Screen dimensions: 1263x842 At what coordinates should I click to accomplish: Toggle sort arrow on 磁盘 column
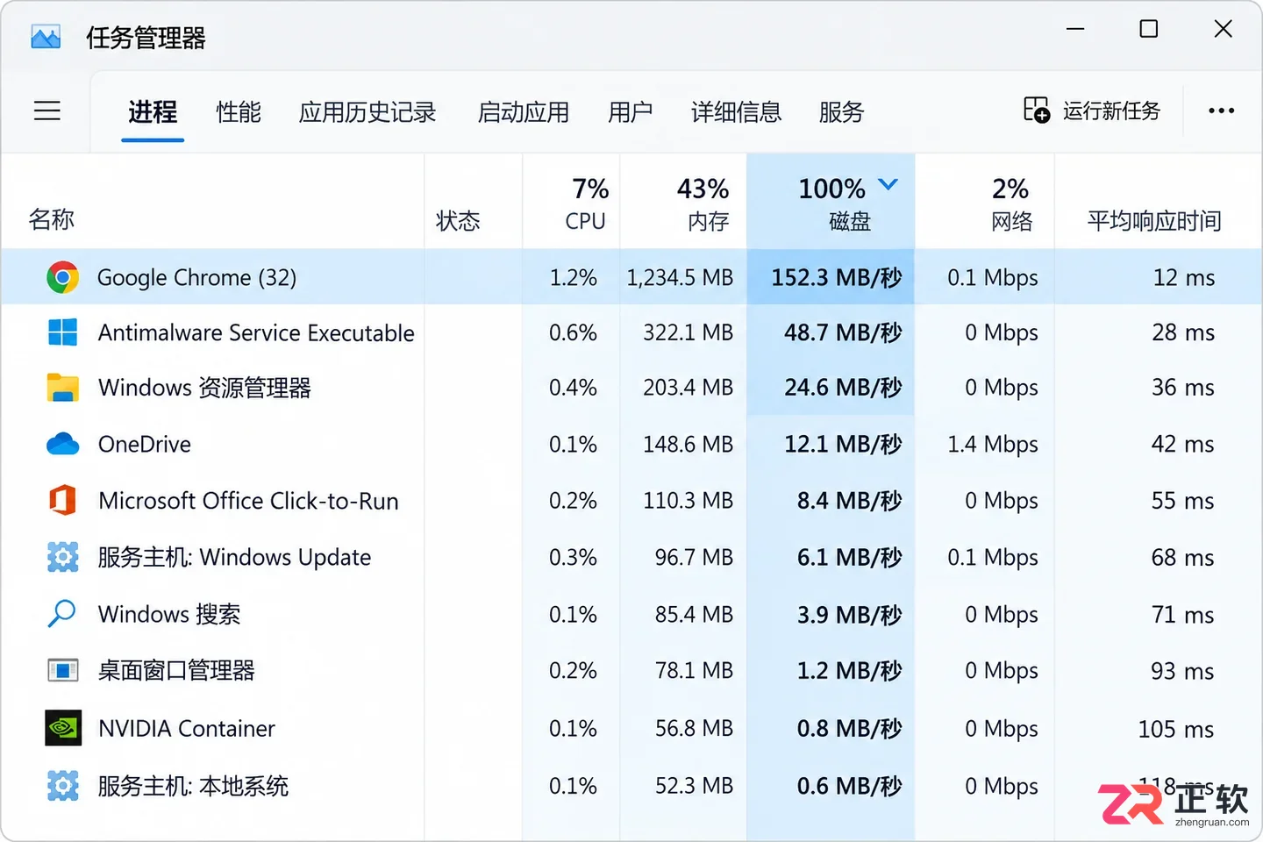[x=888, y=184]
